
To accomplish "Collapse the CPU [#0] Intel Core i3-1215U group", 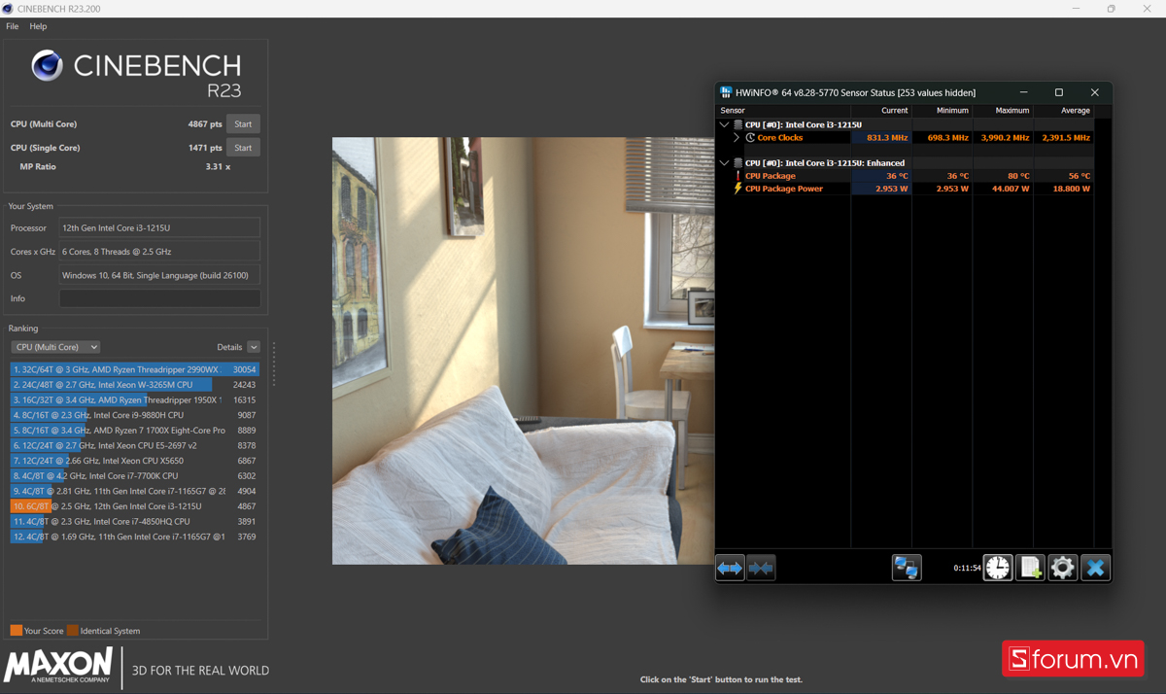I will (x=724, y=125).
